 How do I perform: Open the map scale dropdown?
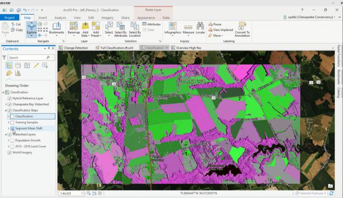point(82,193)
